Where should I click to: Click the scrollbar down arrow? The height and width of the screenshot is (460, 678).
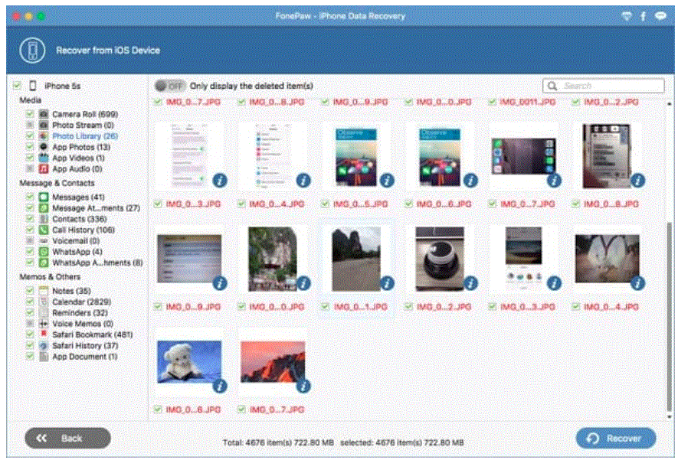(x=670, y=416)
